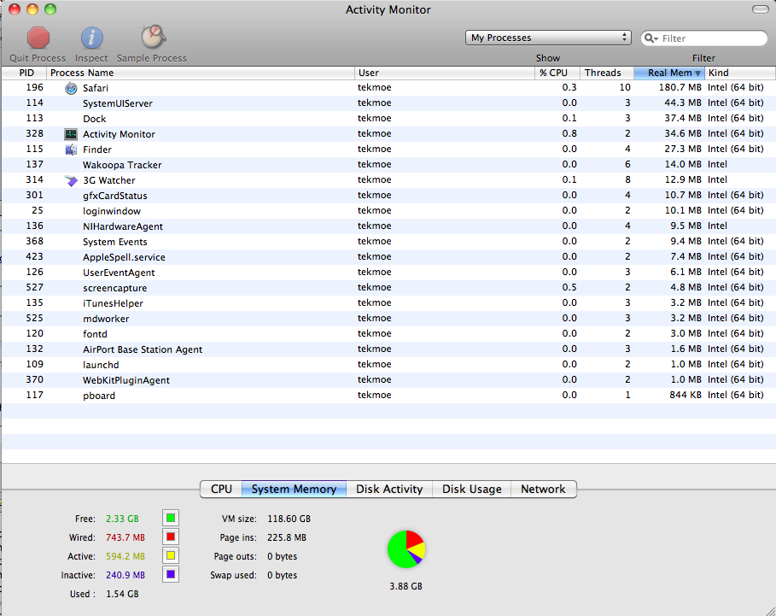Open the Inspect info icon
The image size is (776, 616).
(91, 38)
